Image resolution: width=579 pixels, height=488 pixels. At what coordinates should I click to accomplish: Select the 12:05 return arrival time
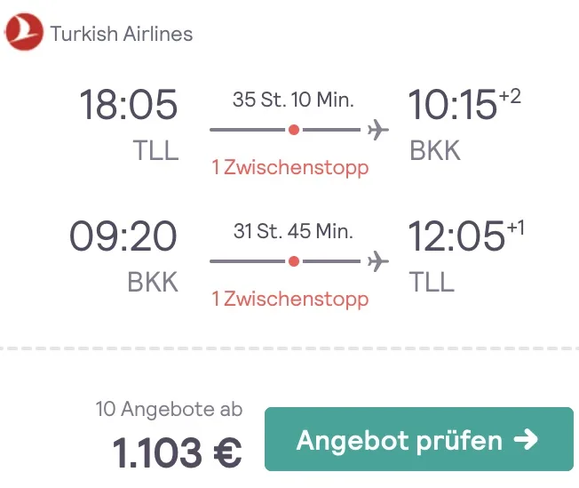tap(456, 236)
